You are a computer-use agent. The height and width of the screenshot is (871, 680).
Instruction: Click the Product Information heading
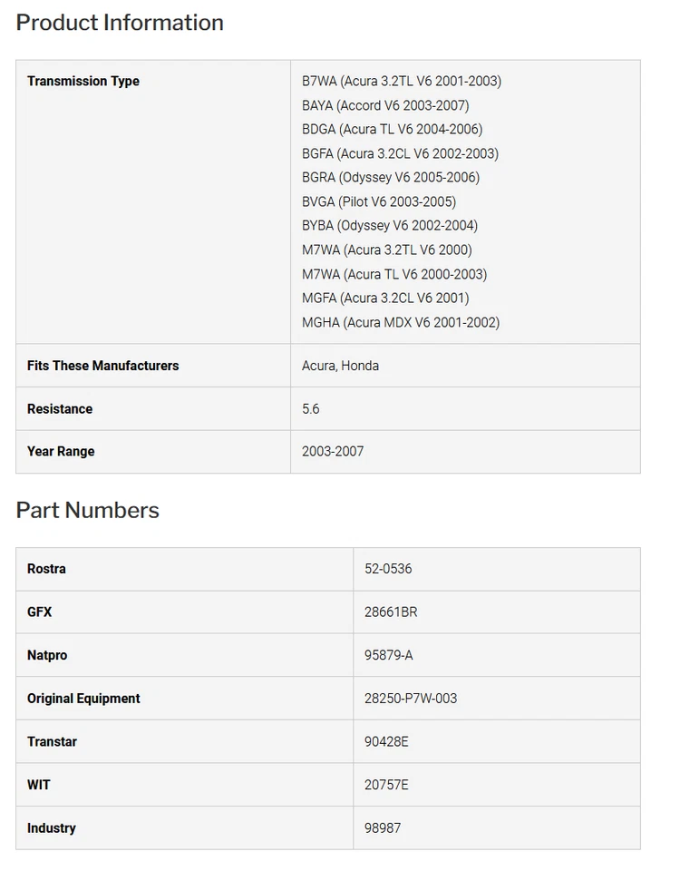point(120,23)
